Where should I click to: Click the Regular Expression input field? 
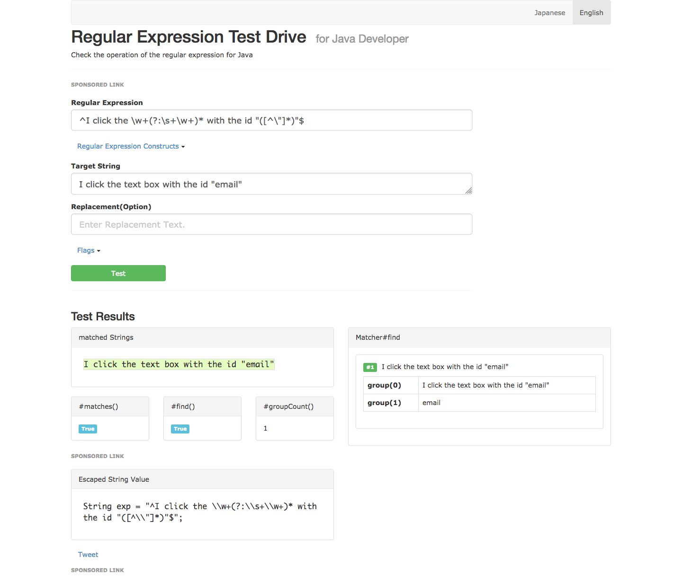[x=271, y=120]
